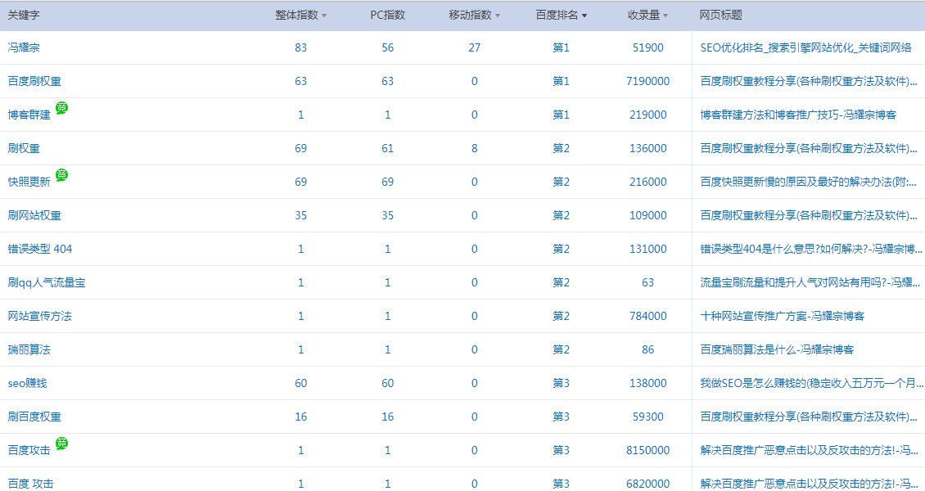Image resolution: width=925 pixels, height=491 pixels.
Task: Open keyword link 冯耀宗
Action: tap(24, 48)
